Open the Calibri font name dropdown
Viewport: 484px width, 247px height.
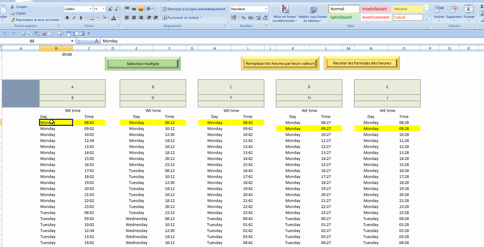(90, 9)
